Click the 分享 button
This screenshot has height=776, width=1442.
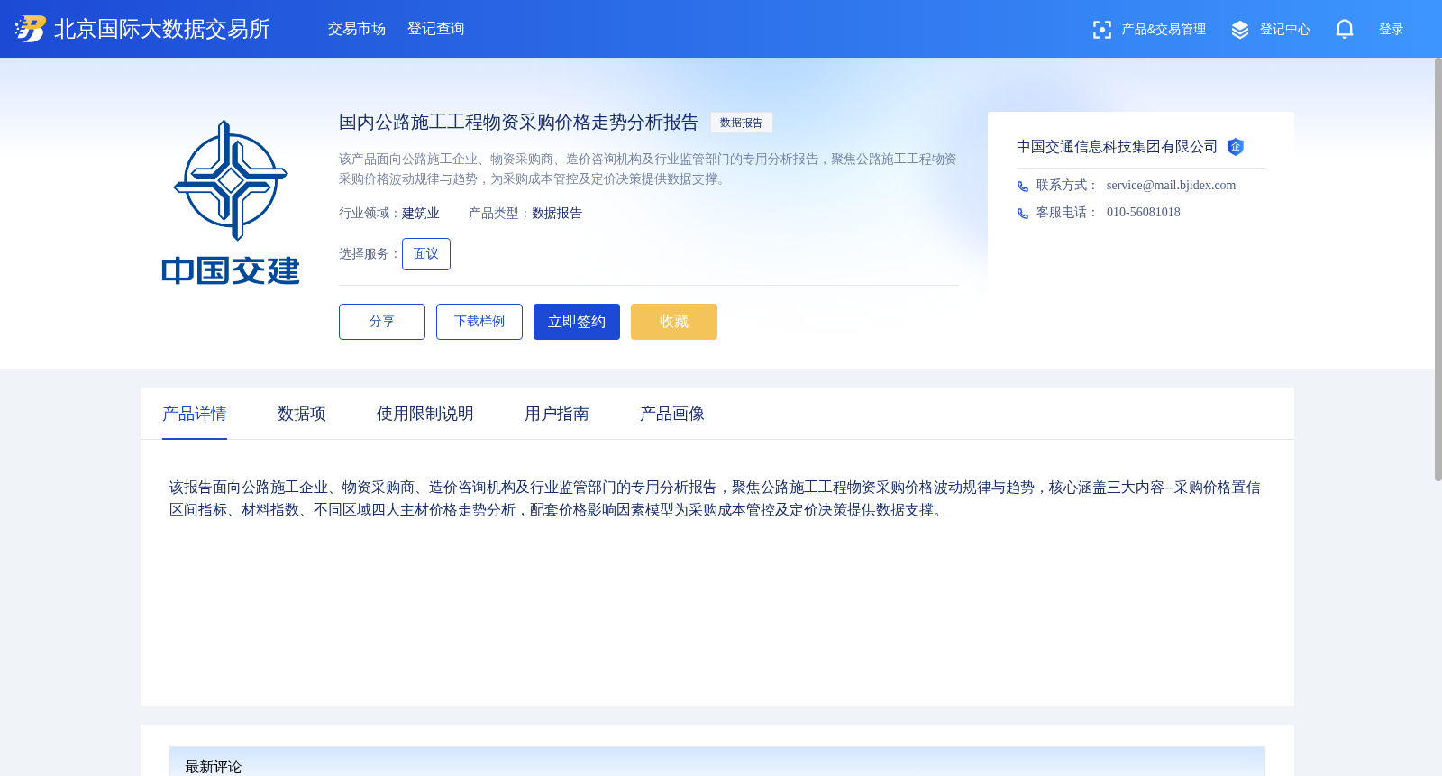click(382, 322)
